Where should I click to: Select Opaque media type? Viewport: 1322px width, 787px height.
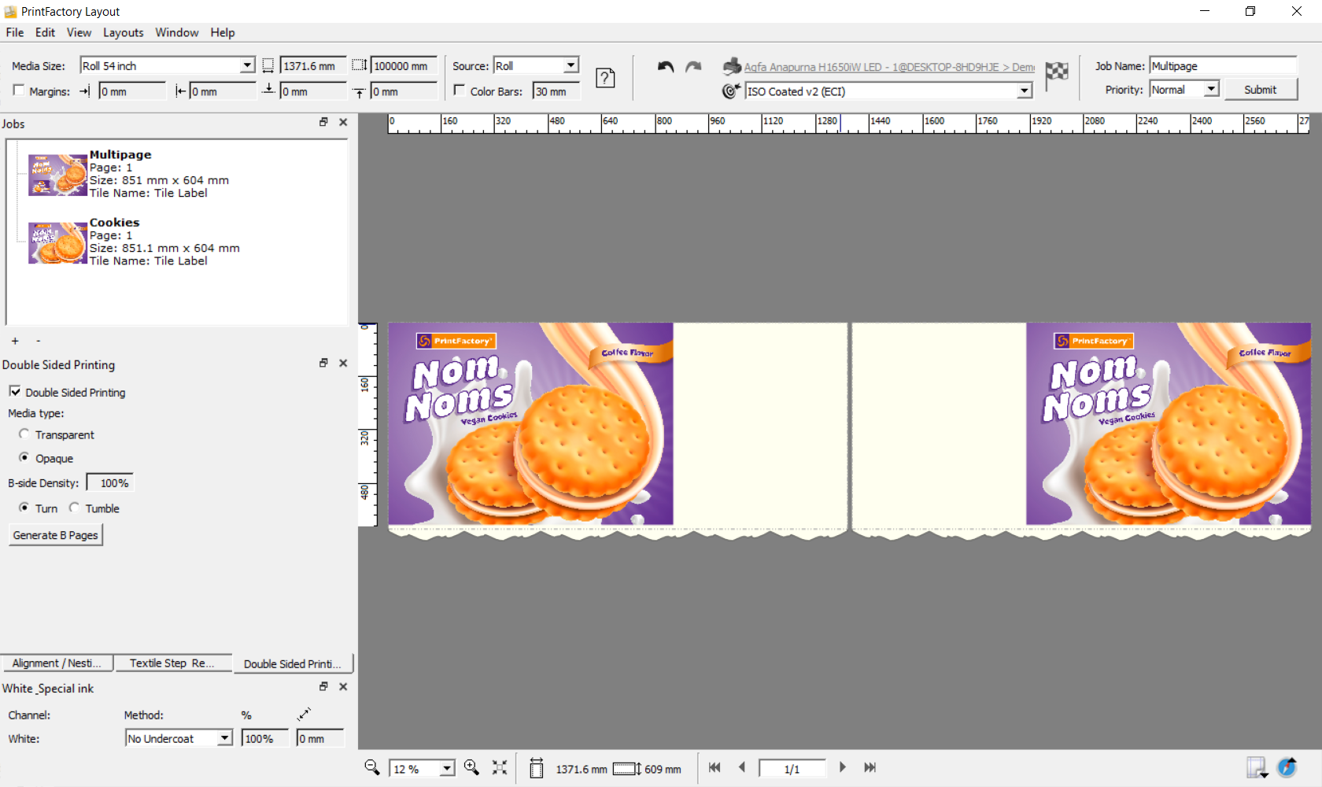pos(24,457)
